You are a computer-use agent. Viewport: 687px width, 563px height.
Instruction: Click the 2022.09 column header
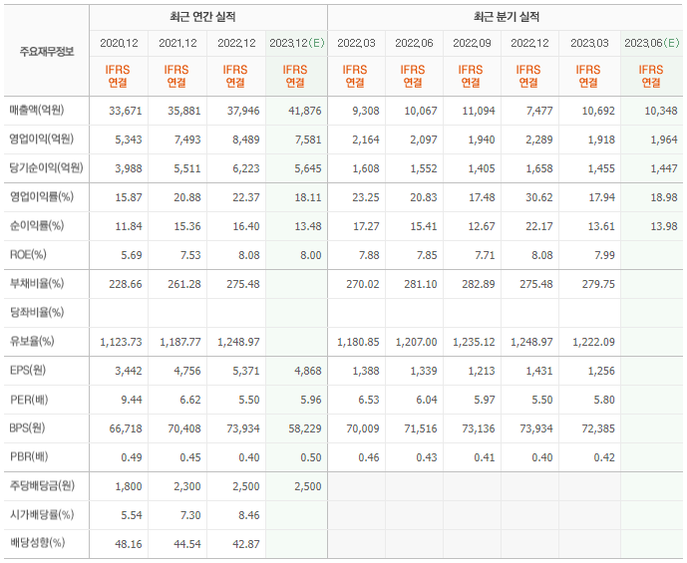472,43
